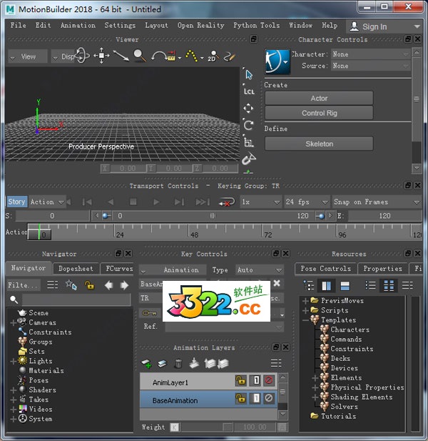This screenshot has height=441, width=428.
Task: Click the selection arrow tool beside Viewer
Action: pos(249,75)
